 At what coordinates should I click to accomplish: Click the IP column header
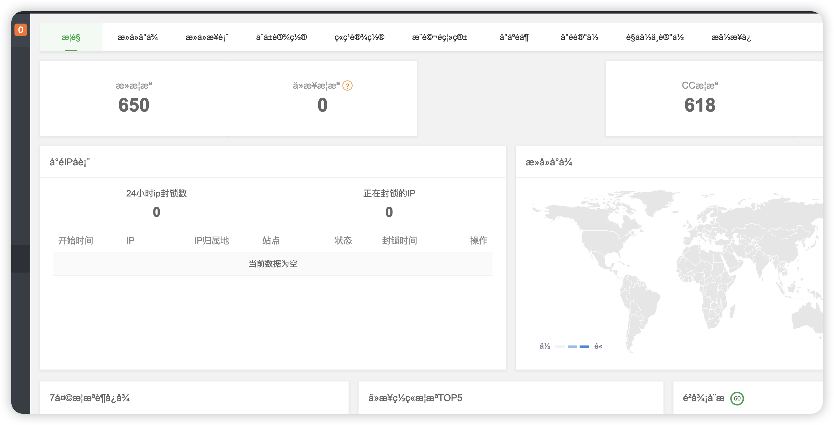click(131, 240)
